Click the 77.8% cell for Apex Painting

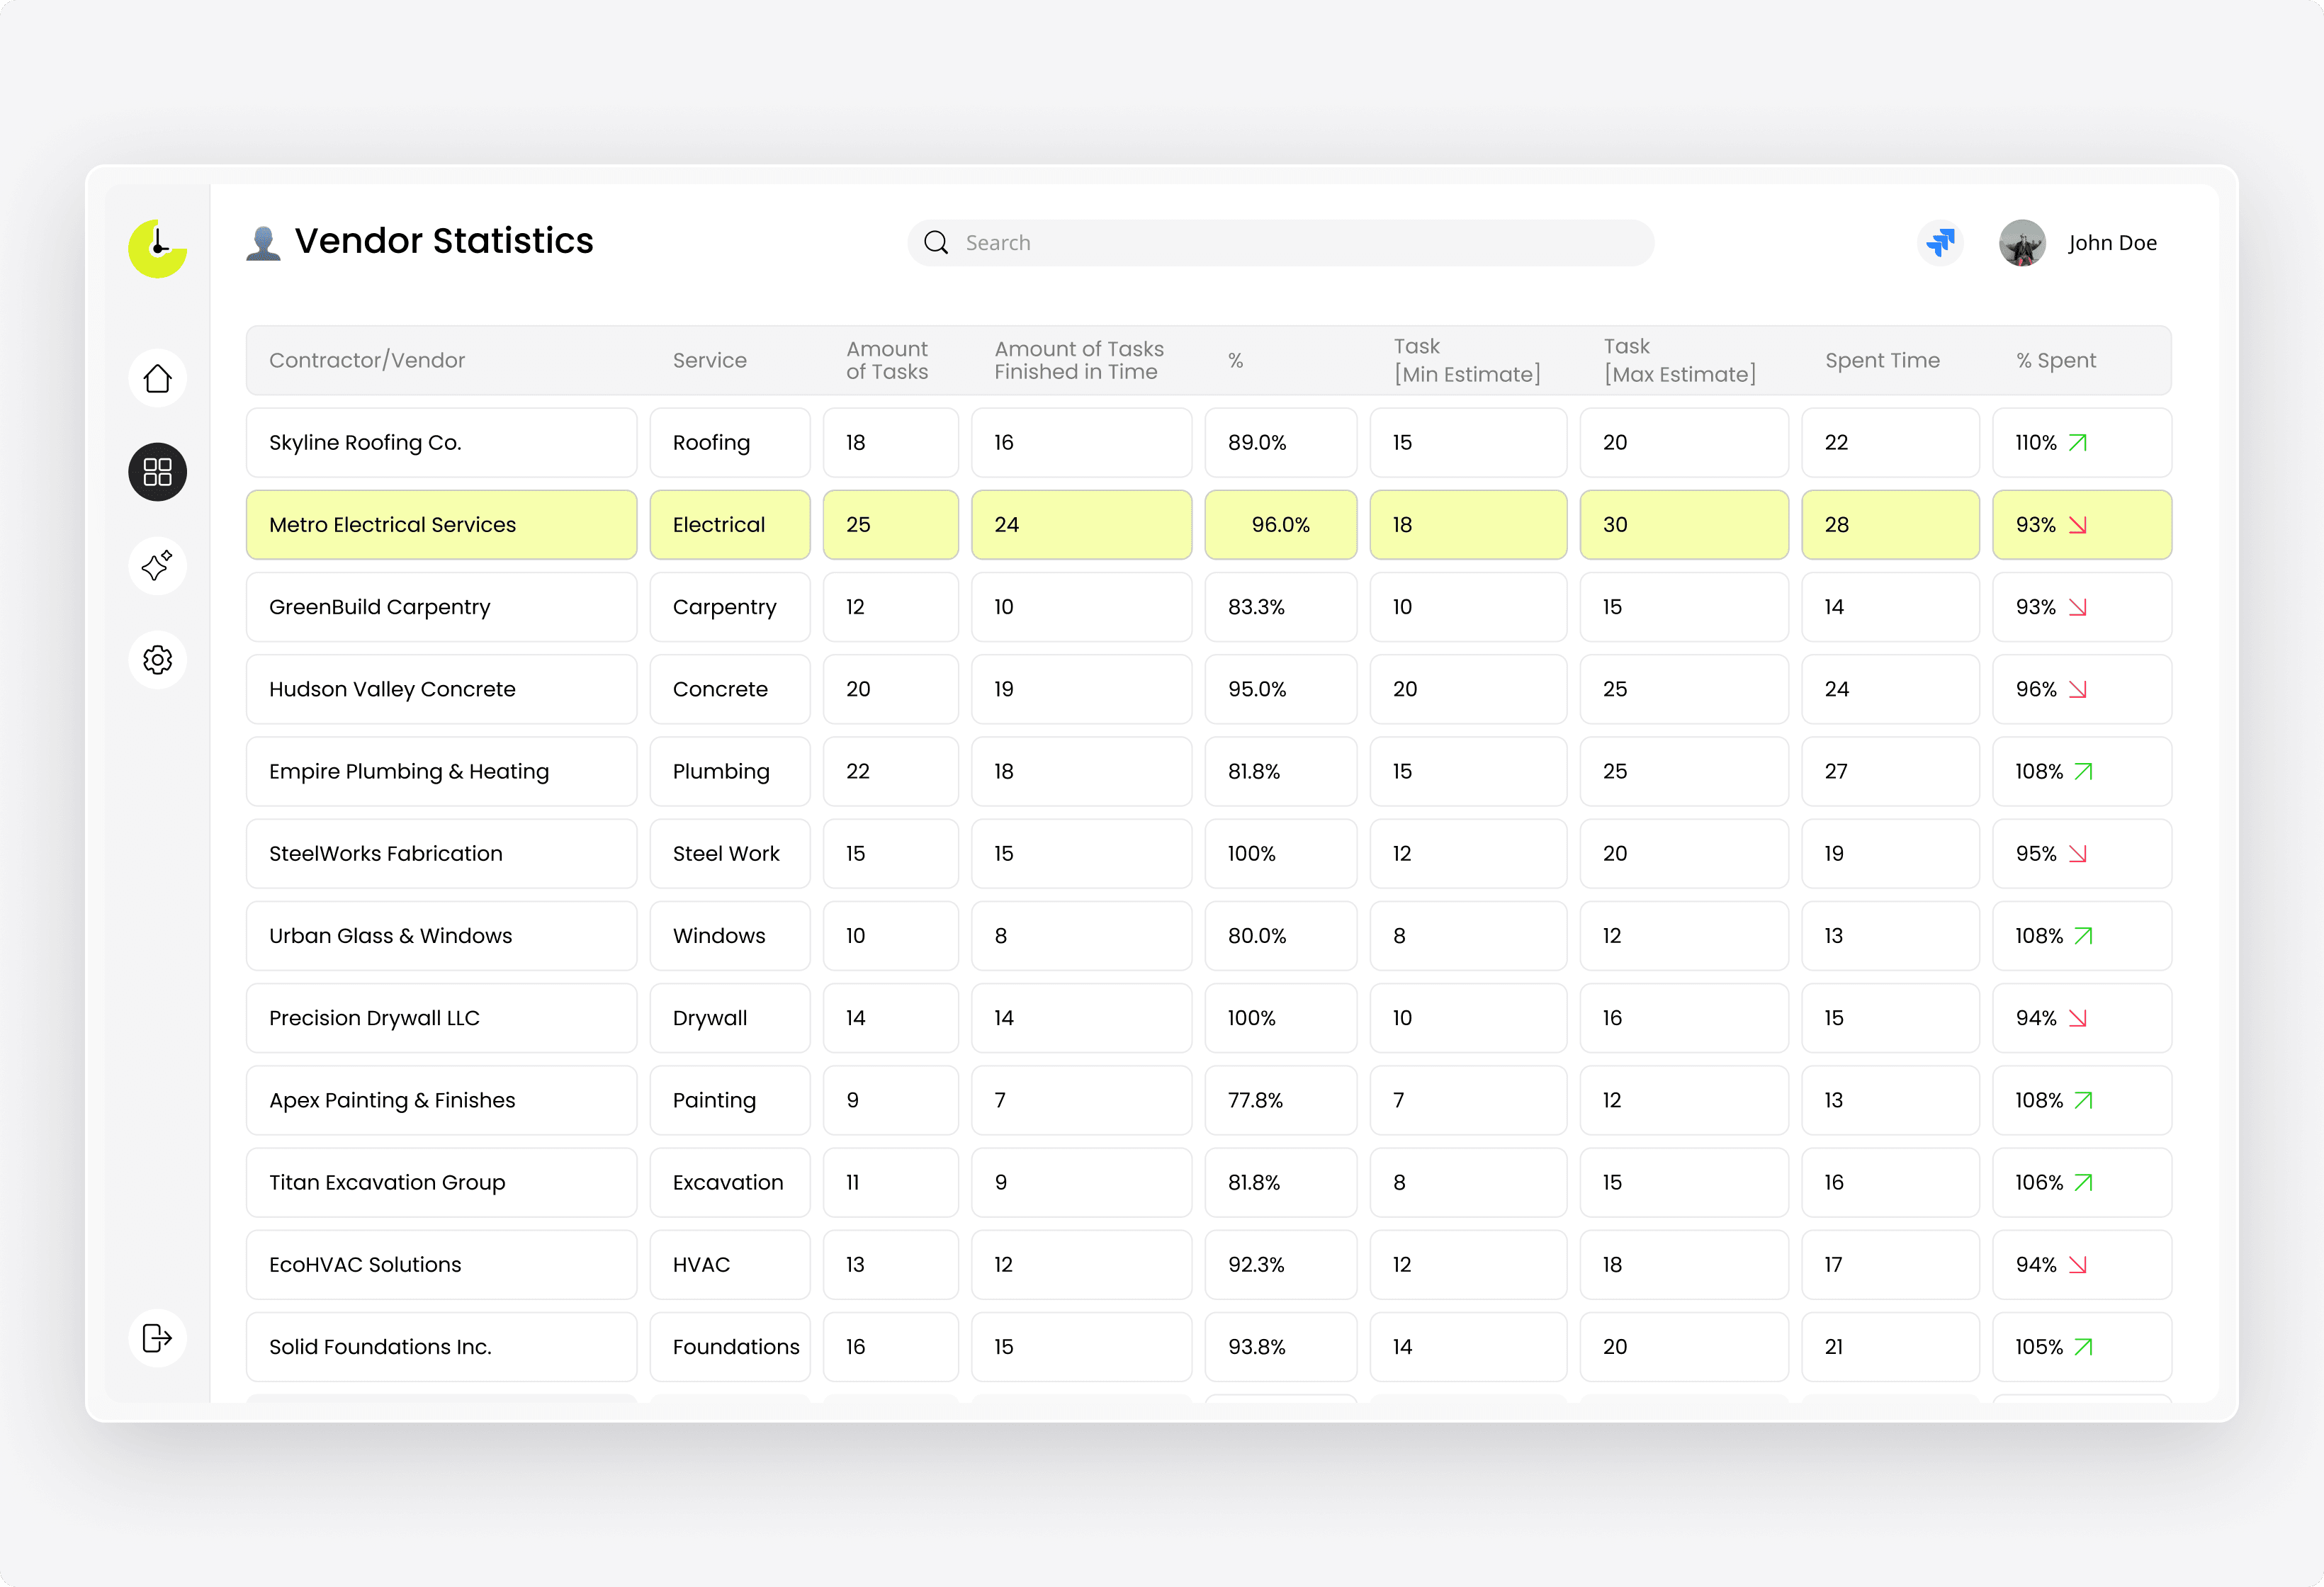(x=1280, y=1100)
